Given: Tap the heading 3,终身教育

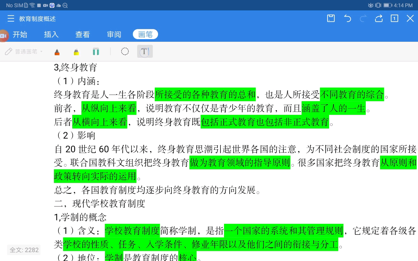Looking at the screenshot, I should pyautogui.click(x=75, y=68).
